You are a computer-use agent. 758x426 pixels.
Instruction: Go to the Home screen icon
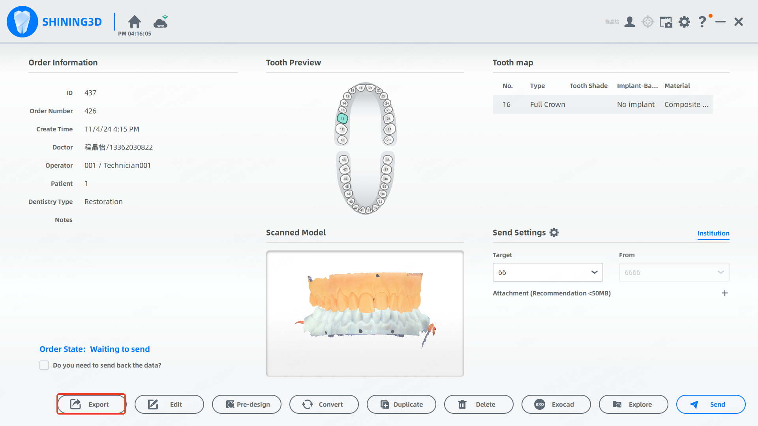pos(134,22)
